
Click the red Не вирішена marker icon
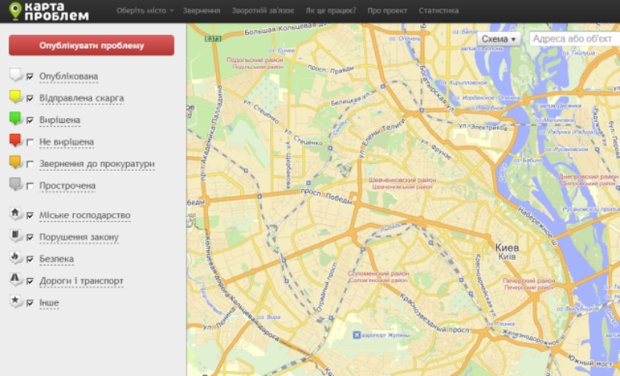(x=16, y=140)
